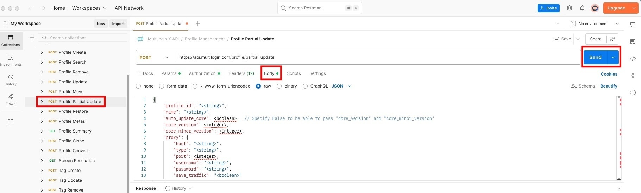The height and width of the screenshot is (193, 641).
Task: Open related requests icon in right sidebar
Action: pyautogui.click(x=633, y=76)
